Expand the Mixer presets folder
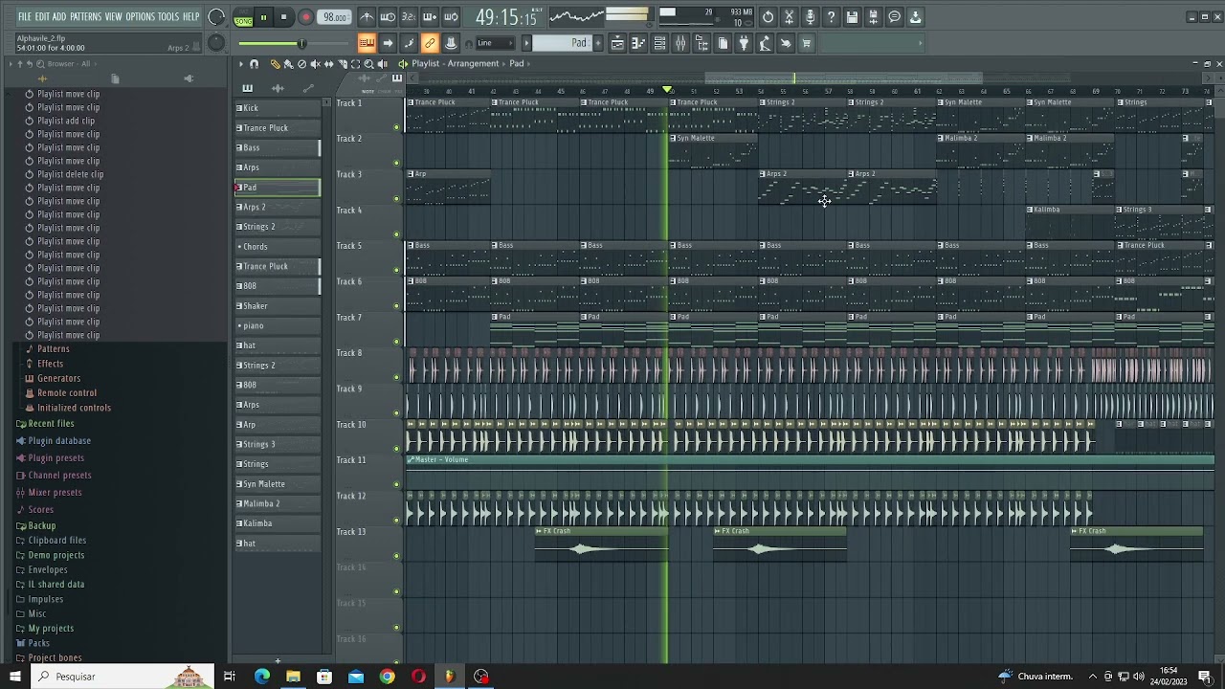 coord(55,493)
